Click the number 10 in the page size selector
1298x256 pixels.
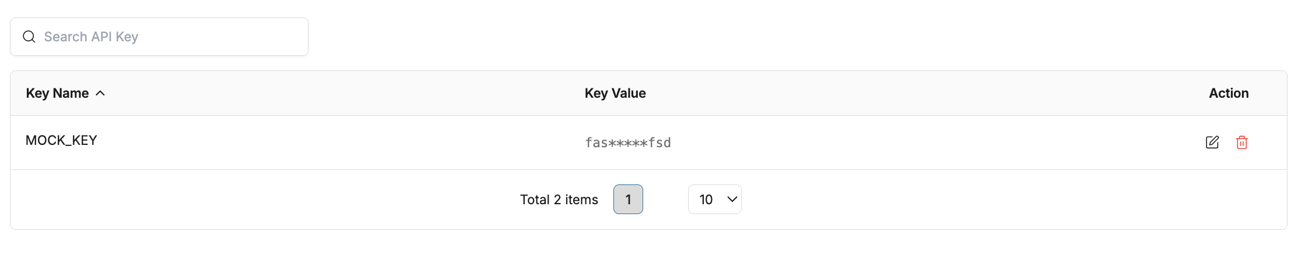(706, 200)
